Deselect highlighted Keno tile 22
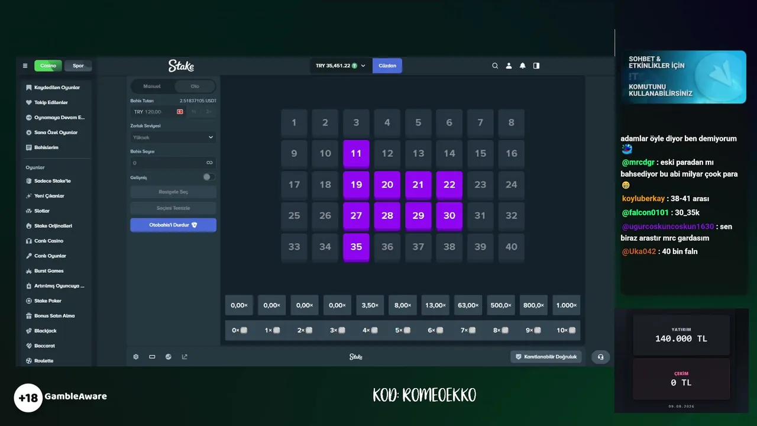Screen dimensions: 757x426 (449, 185)
